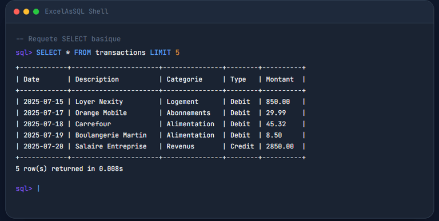The image size is (439, 221).
Task: Click the amount 29.99
Action: 276,113
